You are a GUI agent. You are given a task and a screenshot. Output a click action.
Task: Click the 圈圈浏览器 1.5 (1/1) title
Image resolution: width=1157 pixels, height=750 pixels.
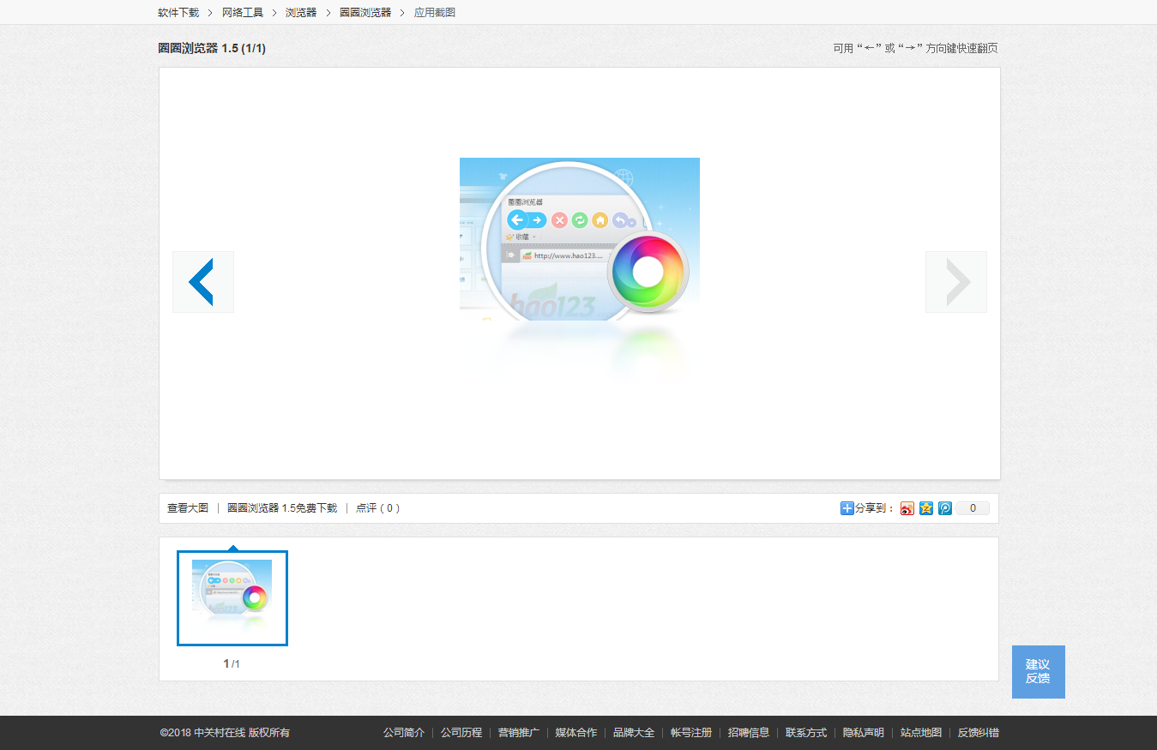[212, 49]
